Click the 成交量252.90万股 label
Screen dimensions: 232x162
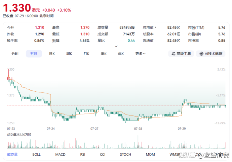(19, 135)
